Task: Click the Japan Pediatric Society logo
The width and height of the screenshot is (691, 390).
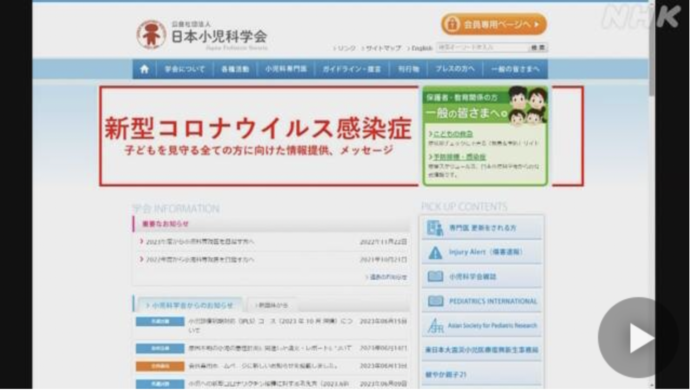Action: (x=202, y=35)
